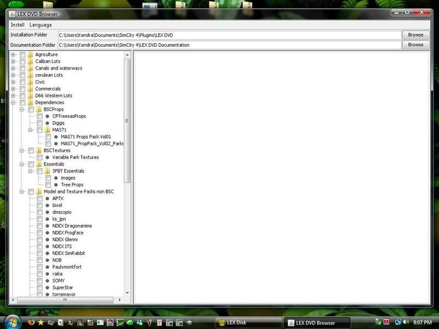Enable the Variable Park Textures checkbox
The width and height of the screenshot is (439, 329).
40,157
